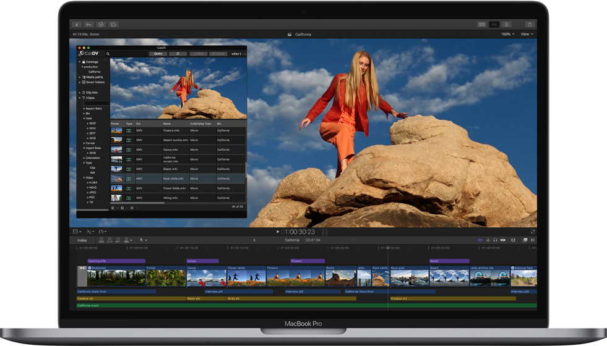Toggle timeline snapping icon
Screen dimensions: 607x346
[x=503, y=240]
